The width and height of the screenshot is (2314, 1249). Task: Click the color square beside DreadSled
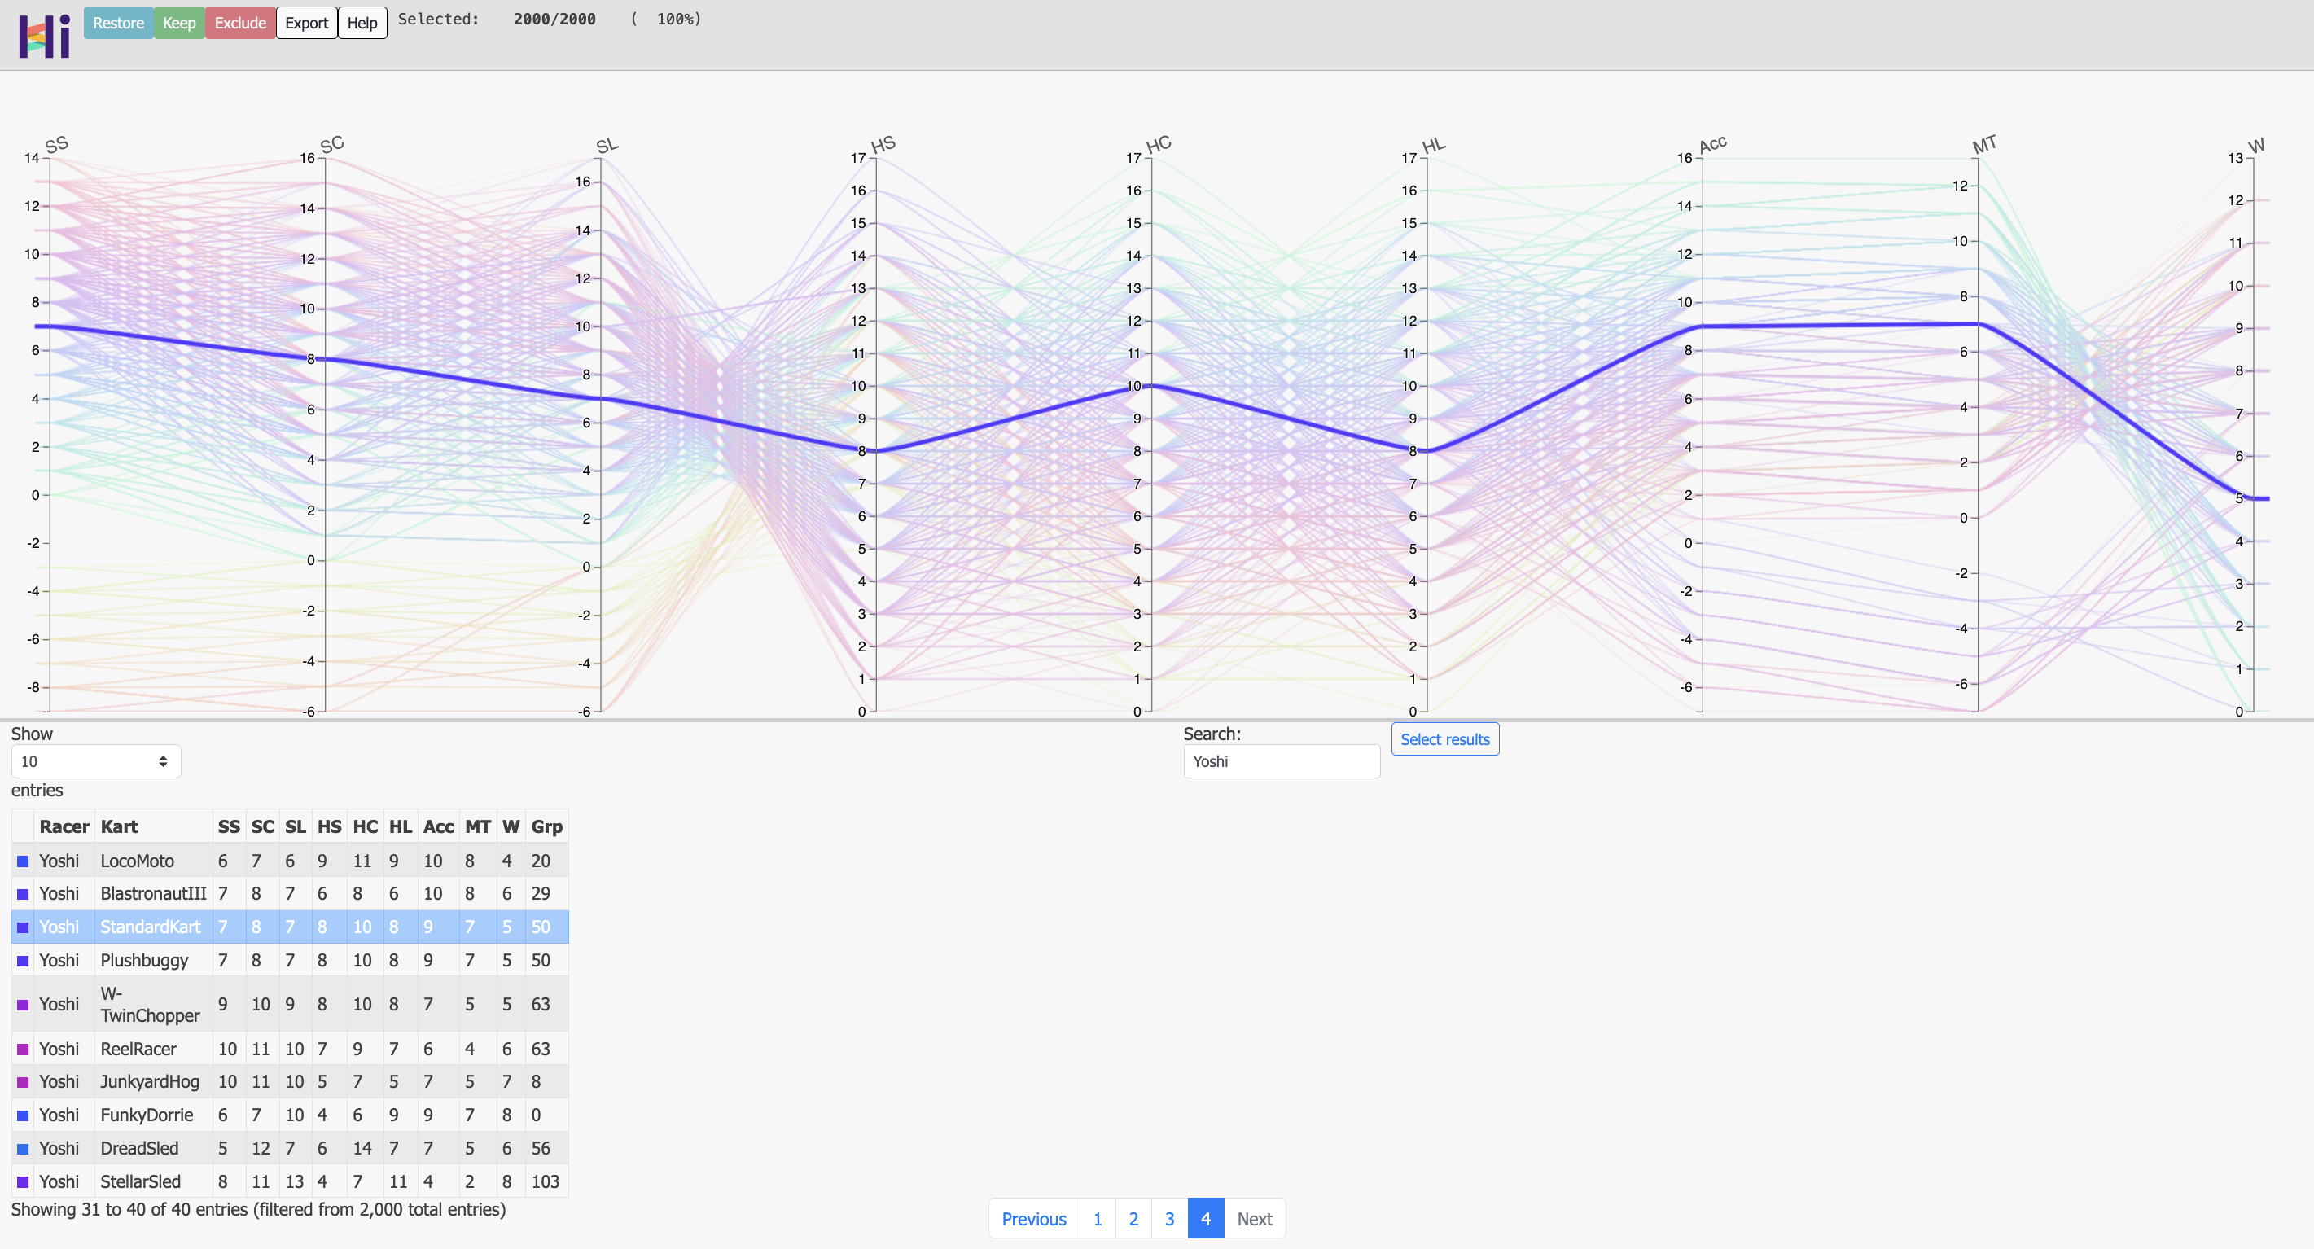click(24, 1148)
